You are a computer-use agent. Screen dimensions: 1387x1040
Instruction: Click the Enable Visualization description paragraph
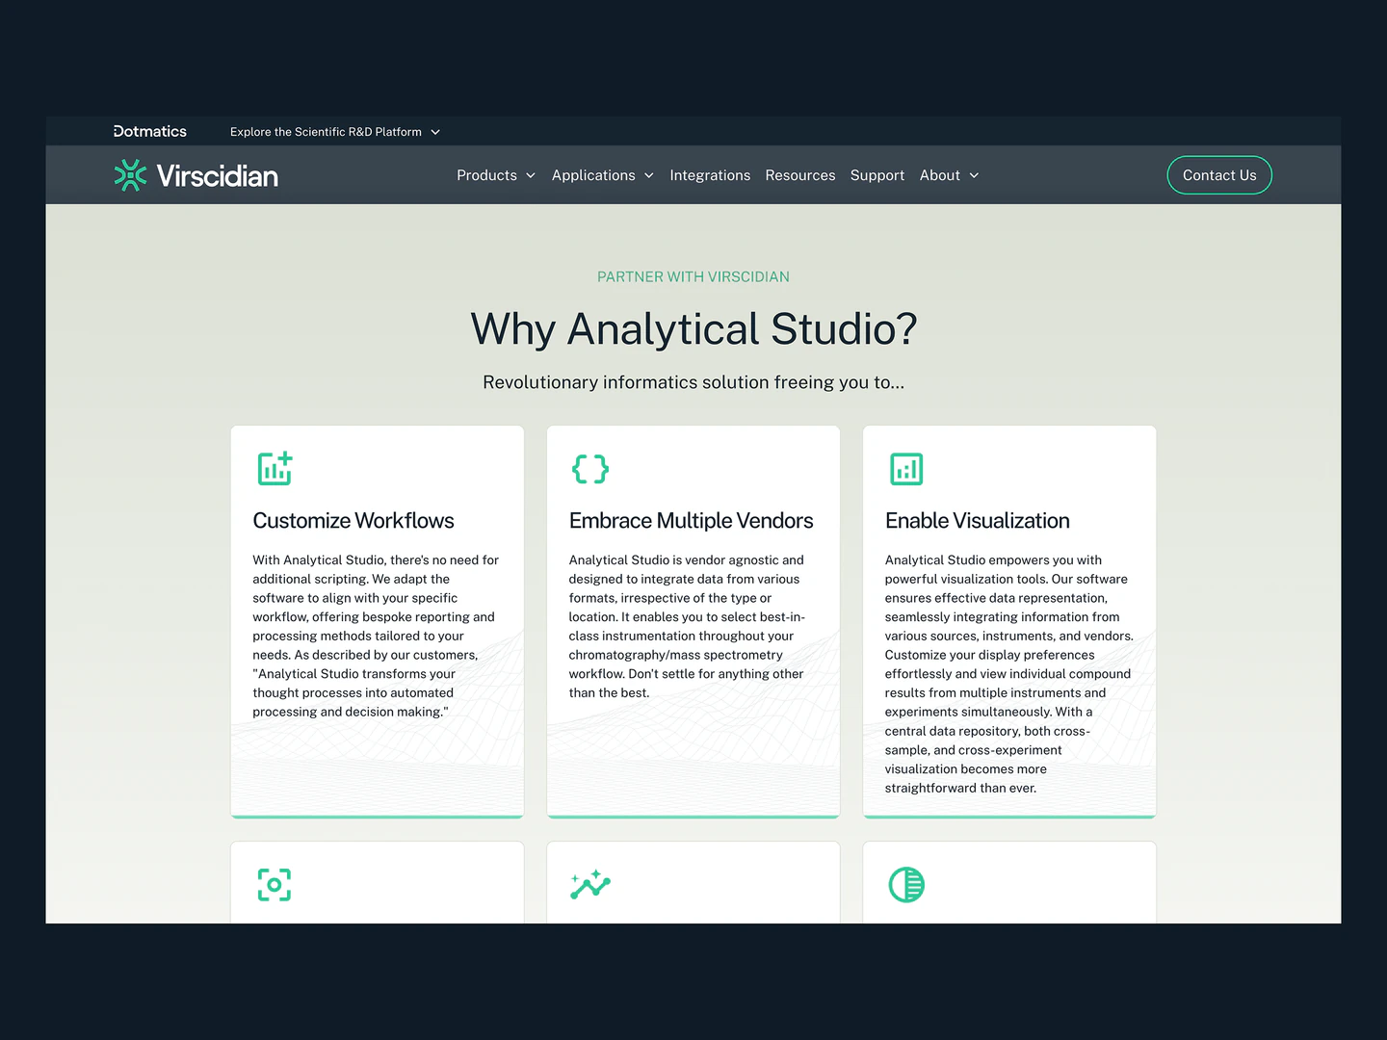click(x=1009, y=674)
